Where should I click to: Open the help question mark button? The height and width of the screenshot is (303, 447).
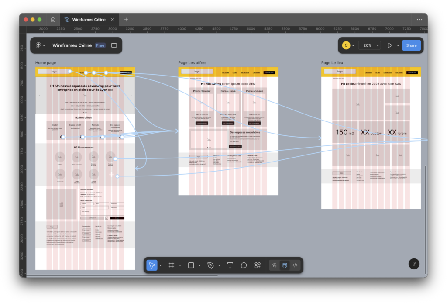[x=414, y=264]
